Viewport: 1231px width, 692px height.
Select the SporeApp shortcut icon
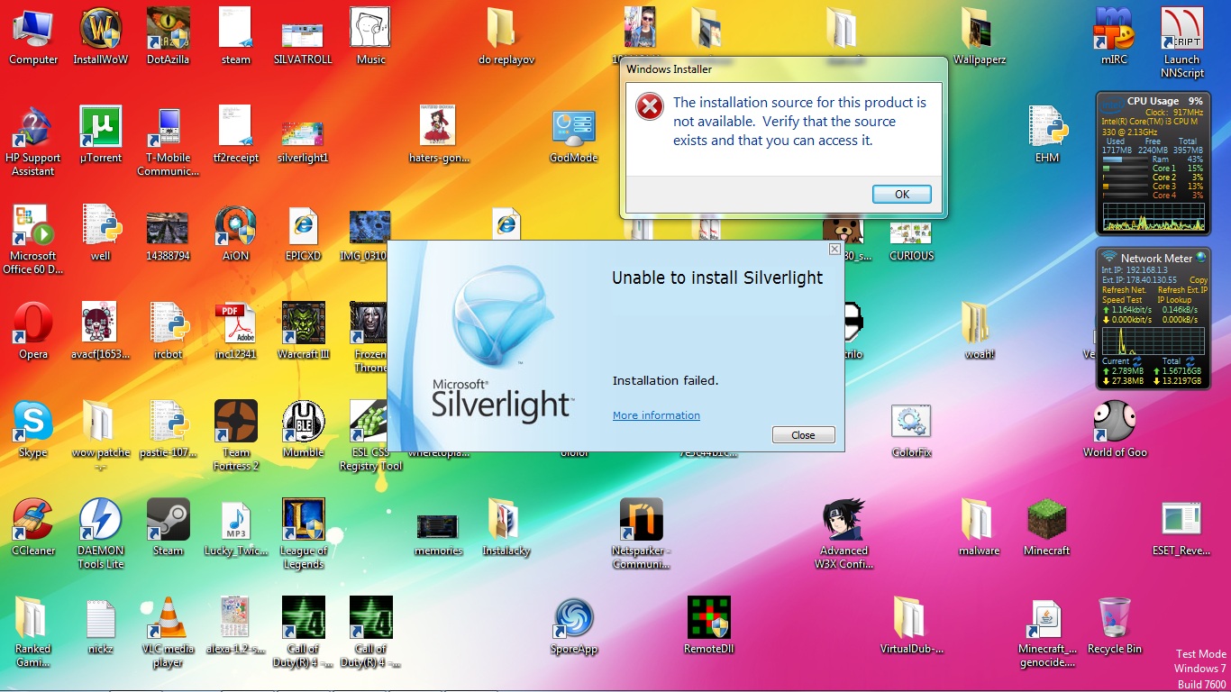[574, 625]
